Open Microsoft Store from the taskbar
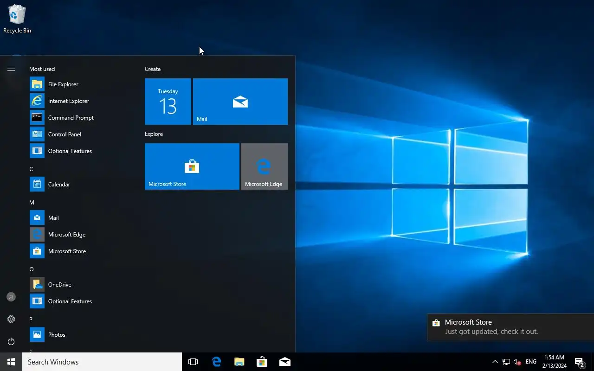The width and height of the screenshot is (594, 371). 262,362
